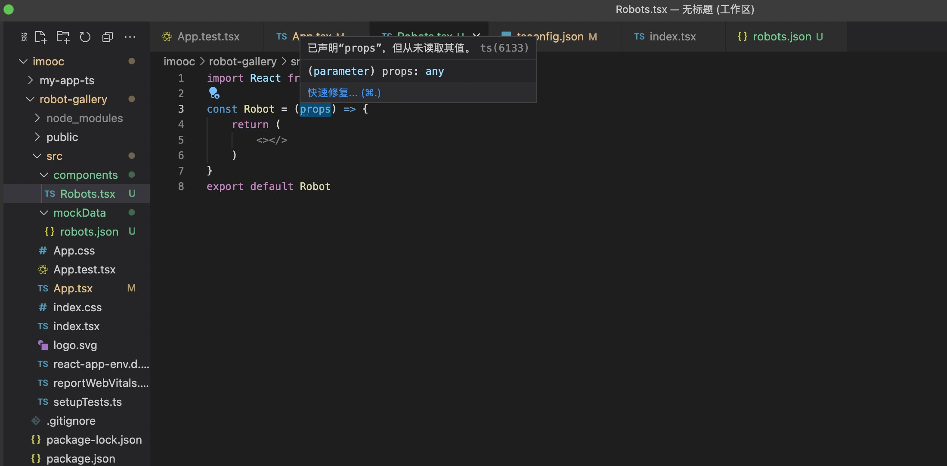Switch to the robots.json tab
This screenshot has height=466, width=947.
click(x=781, y=37)
